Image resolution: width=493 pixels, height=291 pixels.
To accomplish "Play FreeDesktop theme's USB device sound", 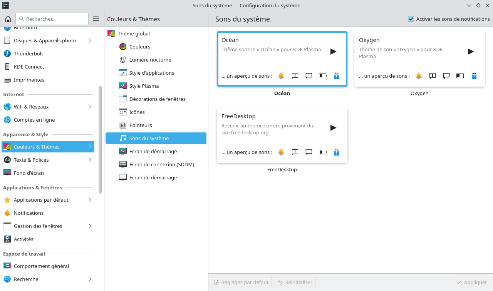I will (336, 152).
